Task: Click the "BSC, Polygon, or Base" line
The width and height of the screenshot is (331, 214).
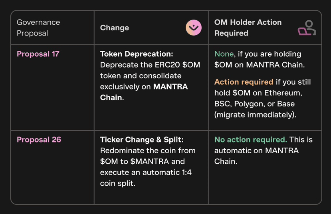Action: (254, 104)
